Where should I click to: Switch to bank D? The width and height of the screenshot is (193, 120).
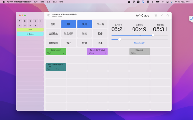pos(36,21)
